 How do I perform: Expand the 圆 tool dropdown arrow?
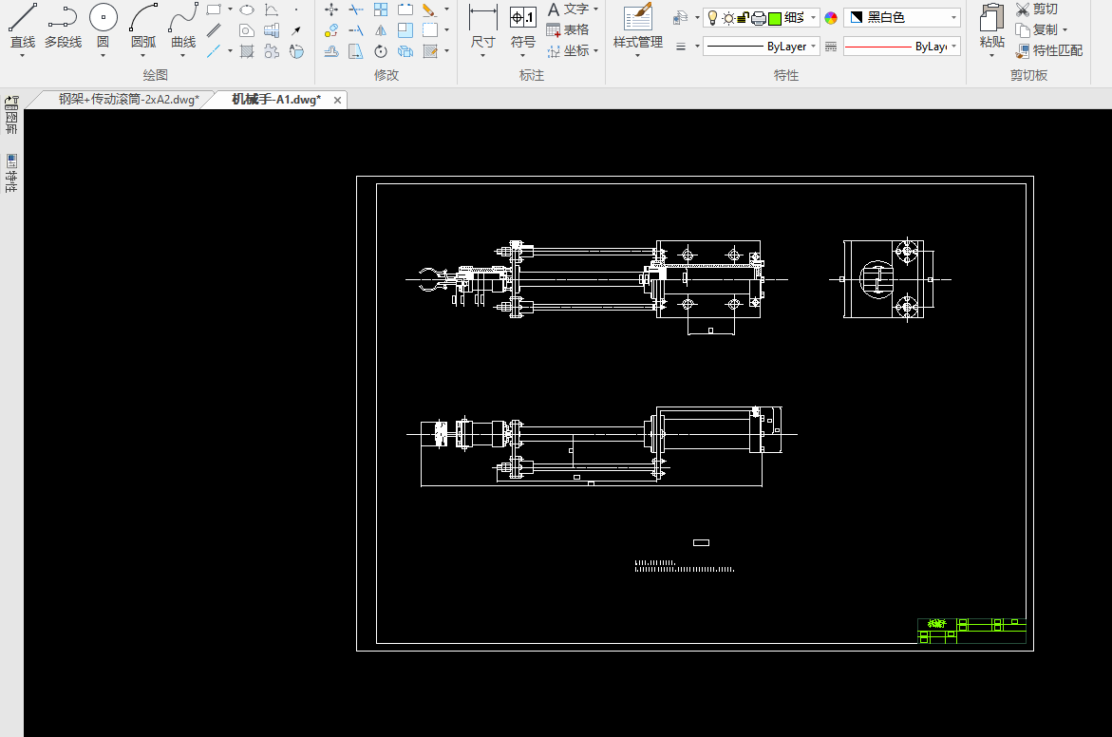pos(103,55)
